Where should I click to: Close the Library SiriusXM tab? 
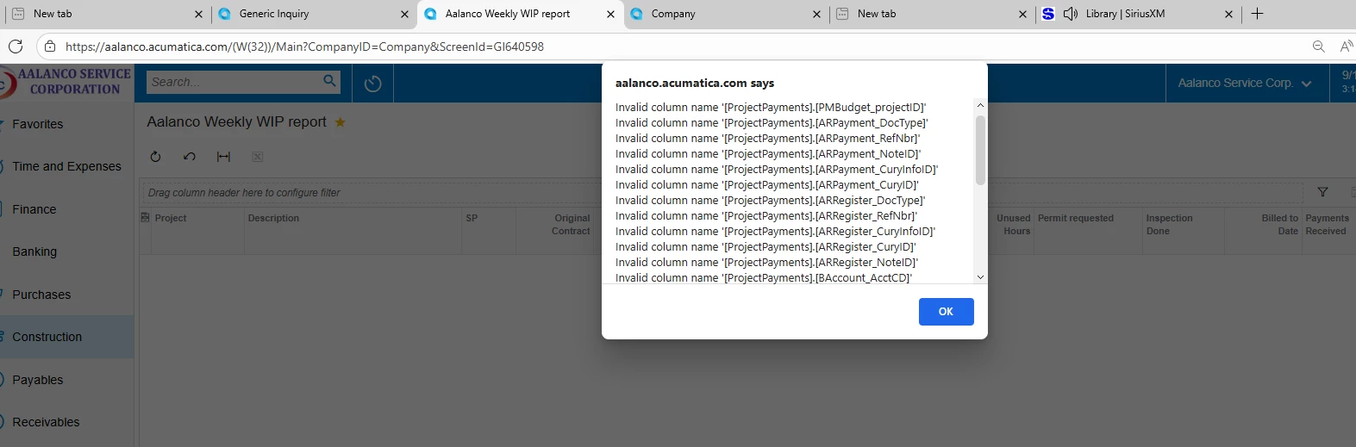(1228, 14)
